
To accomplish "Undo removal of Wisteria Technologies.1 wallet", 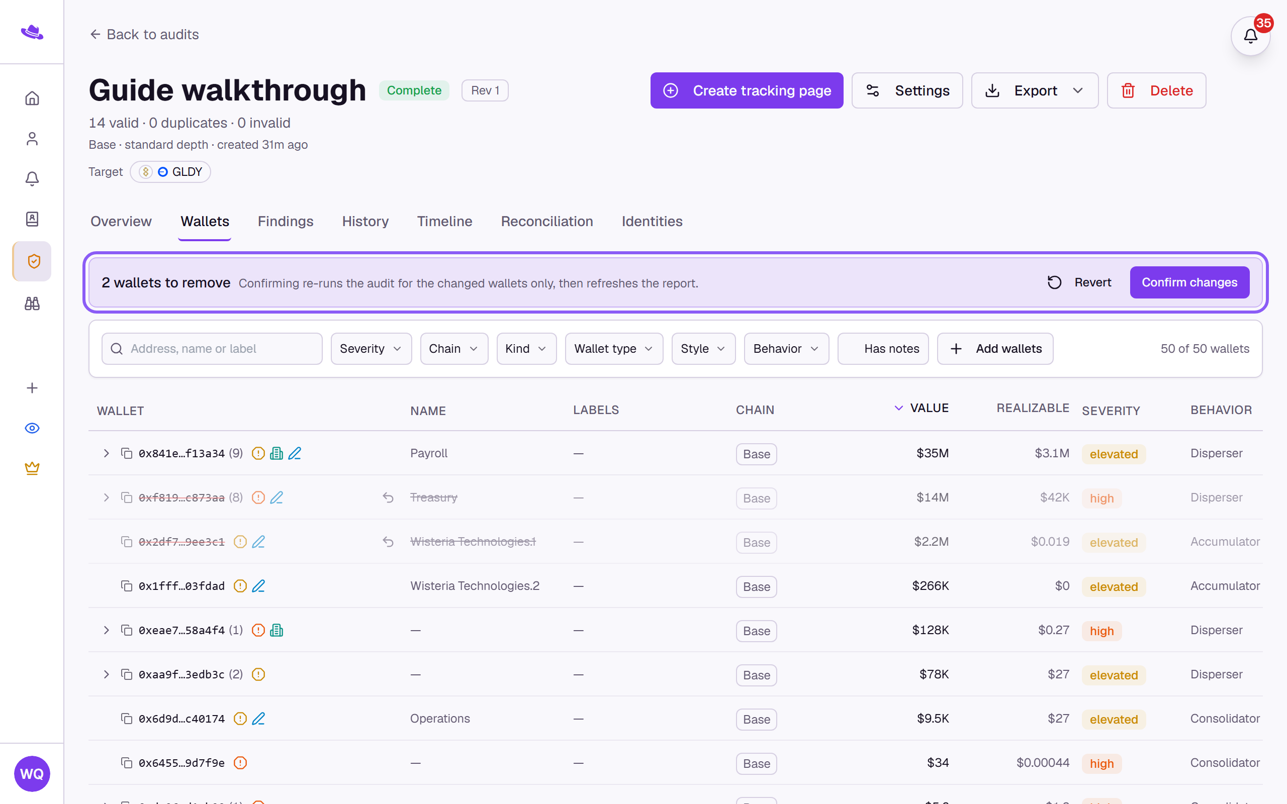I will [388, 541].
